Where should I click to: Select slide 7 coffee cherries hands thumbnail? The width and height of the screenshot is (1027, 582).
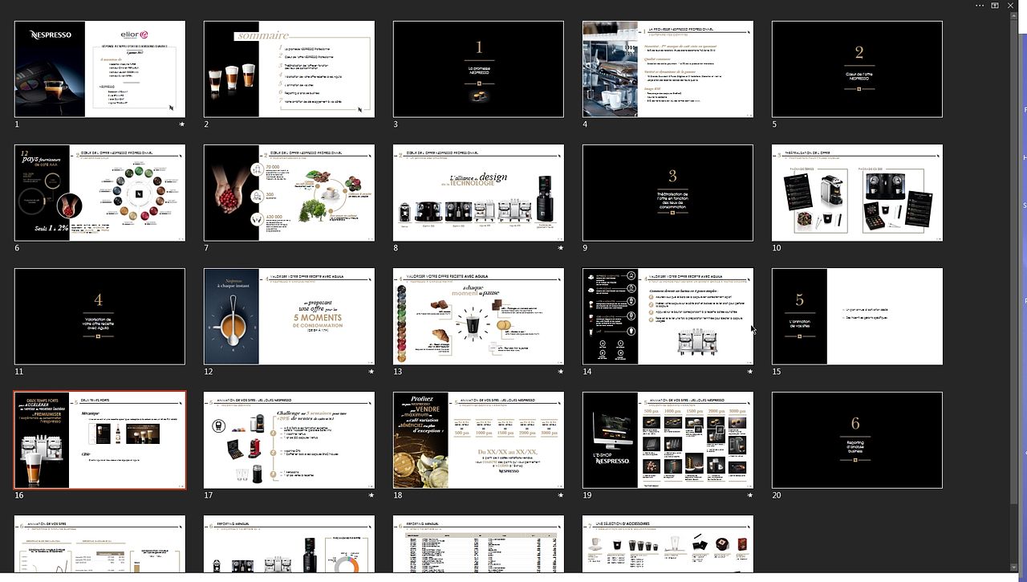tap(289, 193)
